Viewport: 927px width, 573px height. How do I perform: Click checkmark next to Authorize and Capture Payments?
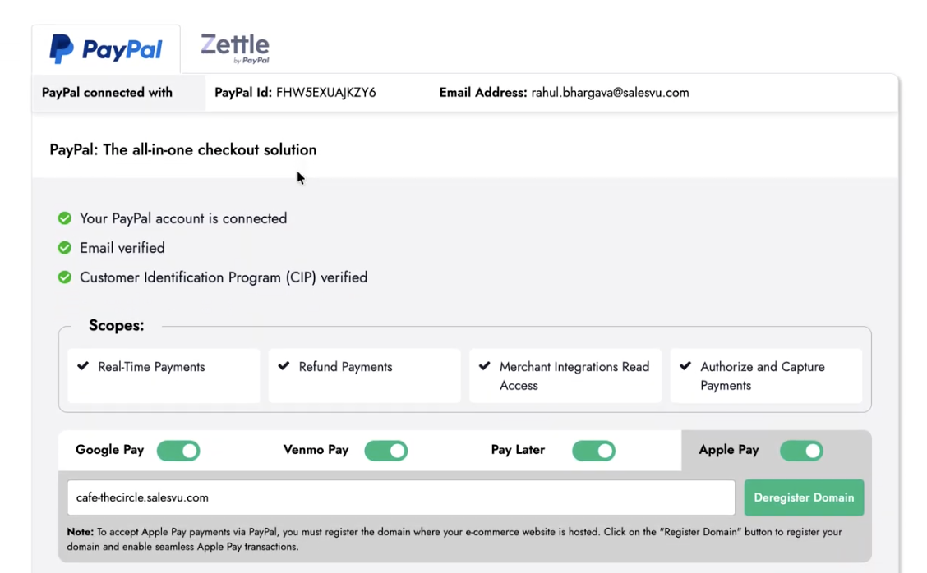tap(685, 366)
